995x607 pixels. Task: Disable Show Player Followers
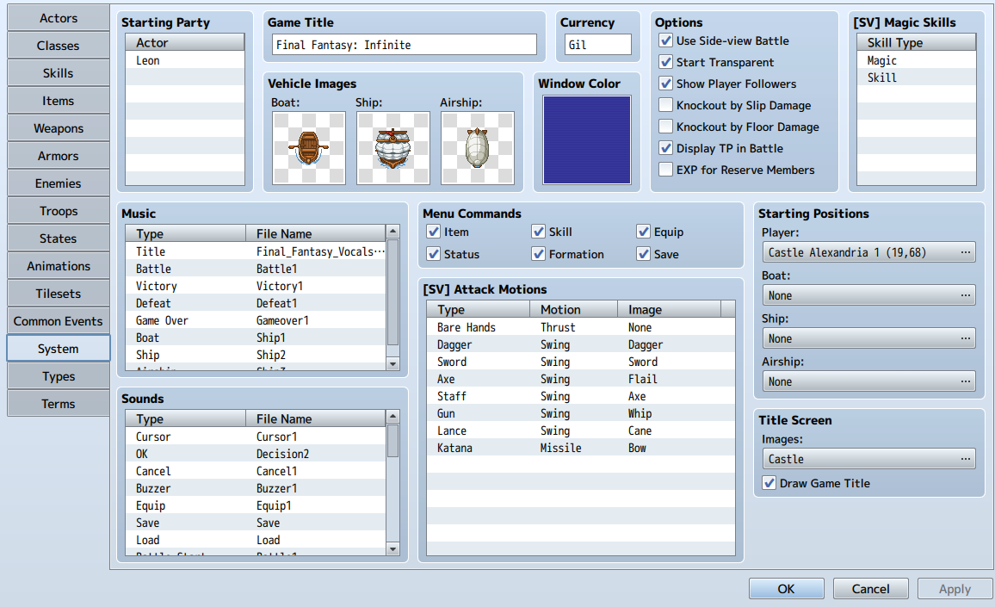pyautogui.click(x=665, y=84)
